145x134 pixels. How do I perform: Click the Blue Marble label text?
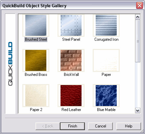(106, 110)
